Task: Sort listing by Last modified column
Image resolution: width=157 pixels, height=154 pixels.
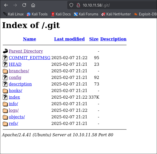Action: 69,39
